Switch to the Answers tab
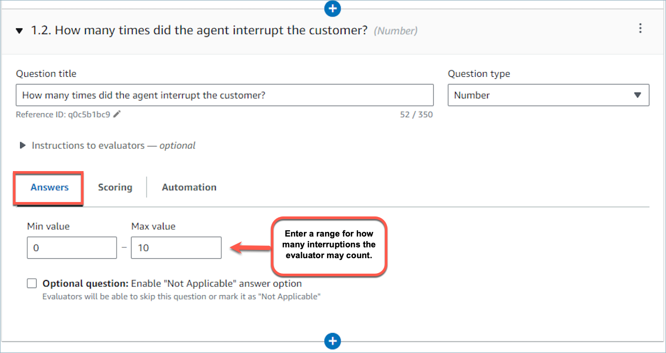666x353 pixels. 50,188
